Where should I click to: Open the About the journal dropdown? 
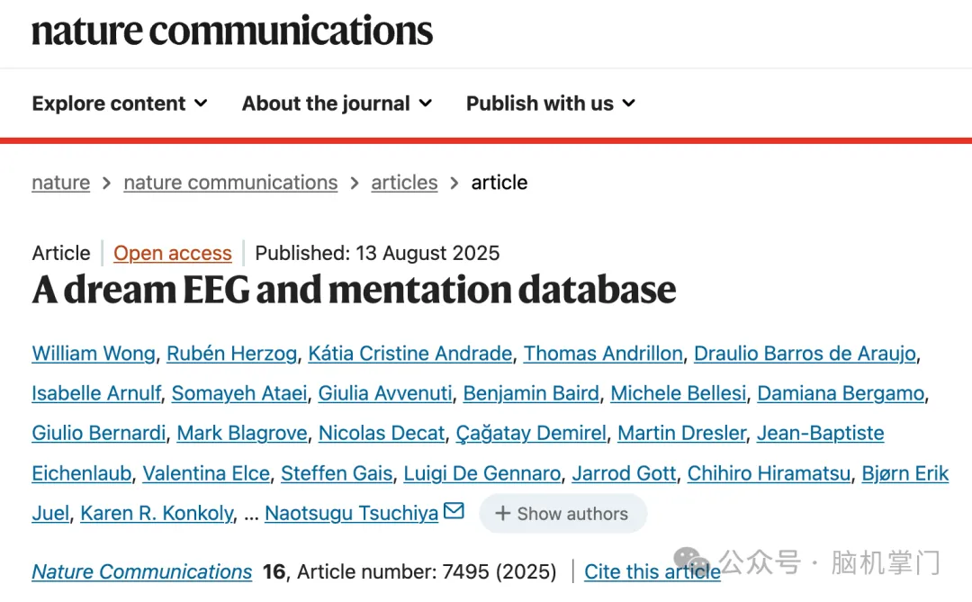pyautogui.click(x=337, y=103)
